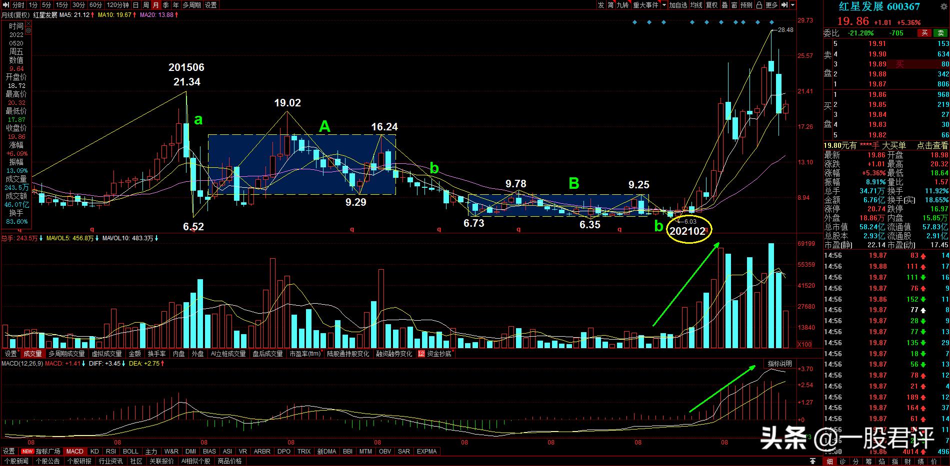This screenshot has width=950, height=466.
Task: Click the 筹 chips icon in bottom-right bar
Action: point(868,461)
